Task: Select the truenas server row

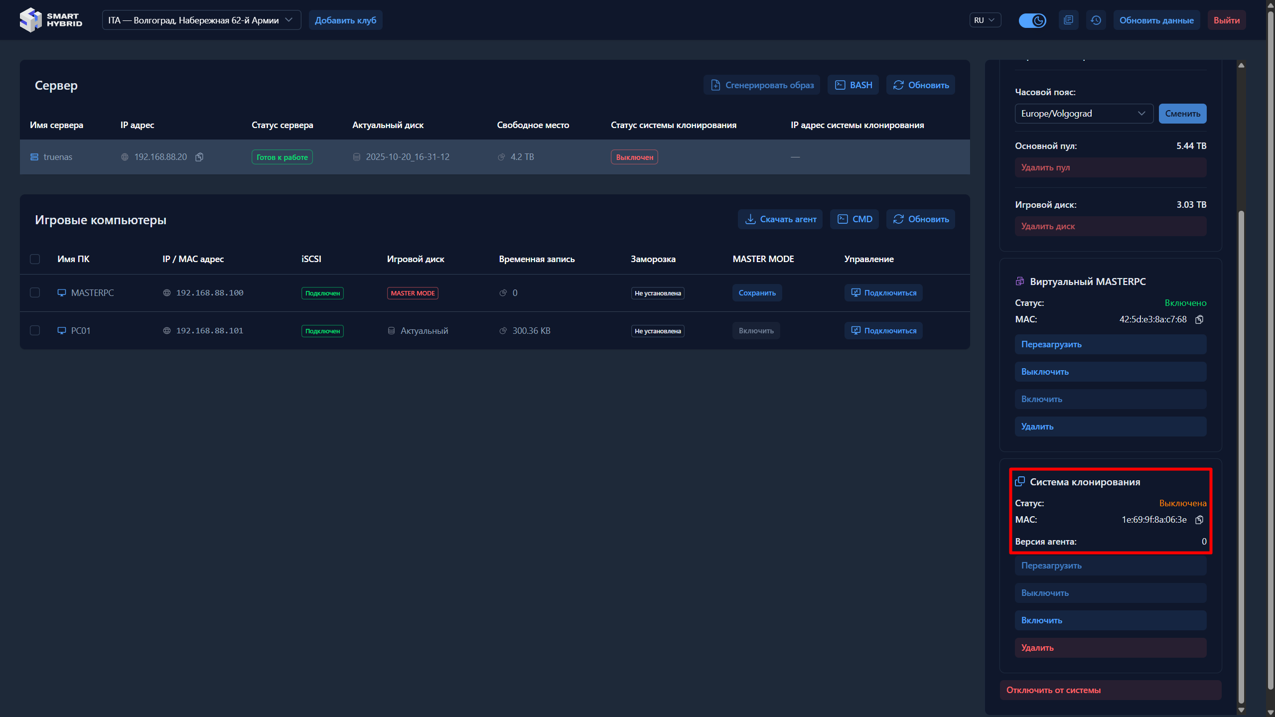Action: coord(58,157)
